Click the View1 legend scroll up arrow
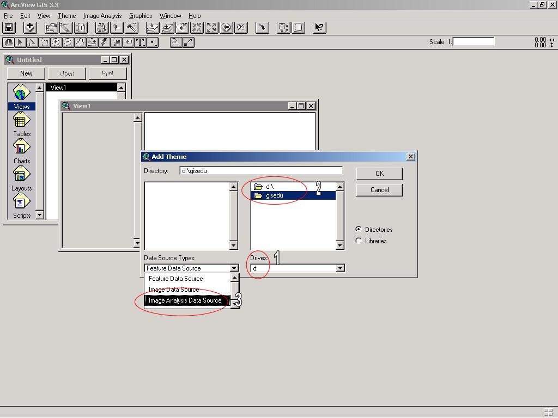The width and height of the screenshot is (558, 418). click(137, 118)
